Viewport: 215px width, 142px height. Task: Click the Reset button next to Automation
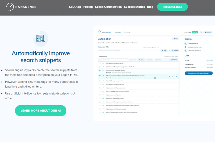[175, 39]
